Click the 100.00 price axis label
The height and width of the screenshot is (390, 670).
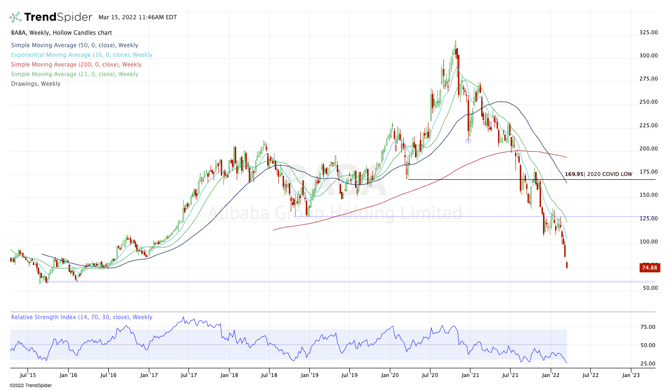[x=648, y=242]
